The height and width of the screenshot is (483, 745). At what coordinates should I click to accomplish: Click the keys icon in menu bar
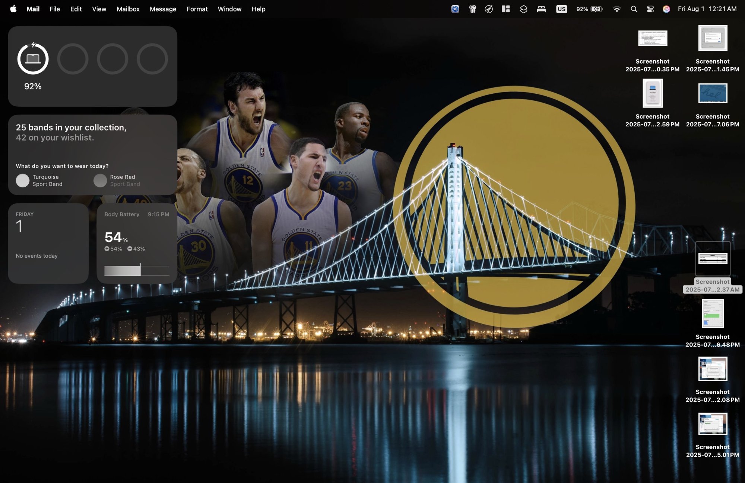click(x=472, y=9)
